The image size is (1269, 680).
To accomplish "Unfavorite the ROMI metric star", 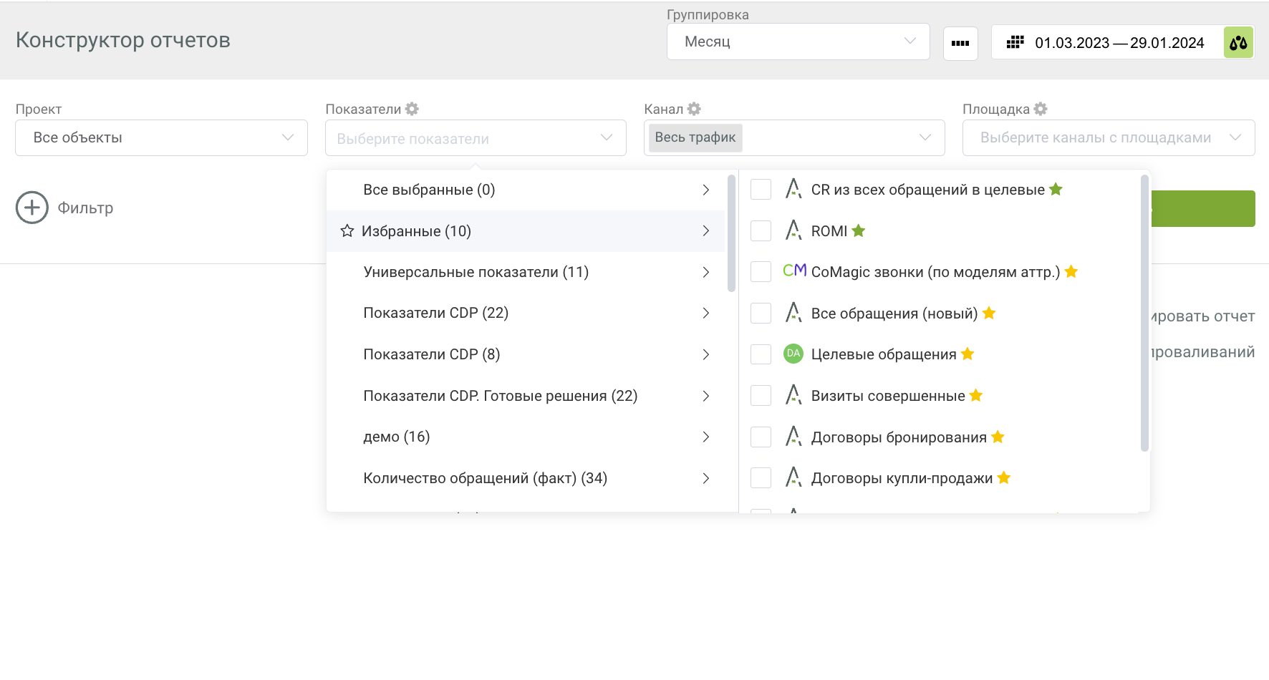I will tap(859, 231).
